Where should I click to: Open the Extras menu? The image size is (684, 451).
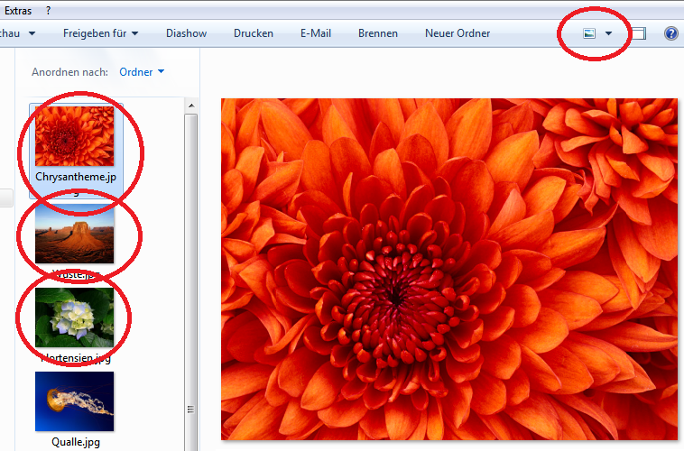tap(20, 10)
